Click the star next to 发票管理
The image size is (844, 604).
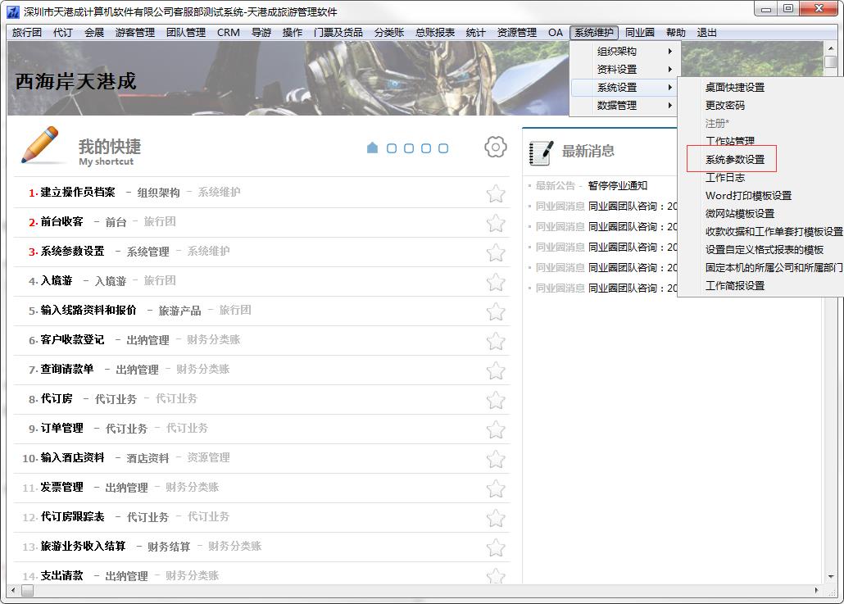[x=495, y=488]
